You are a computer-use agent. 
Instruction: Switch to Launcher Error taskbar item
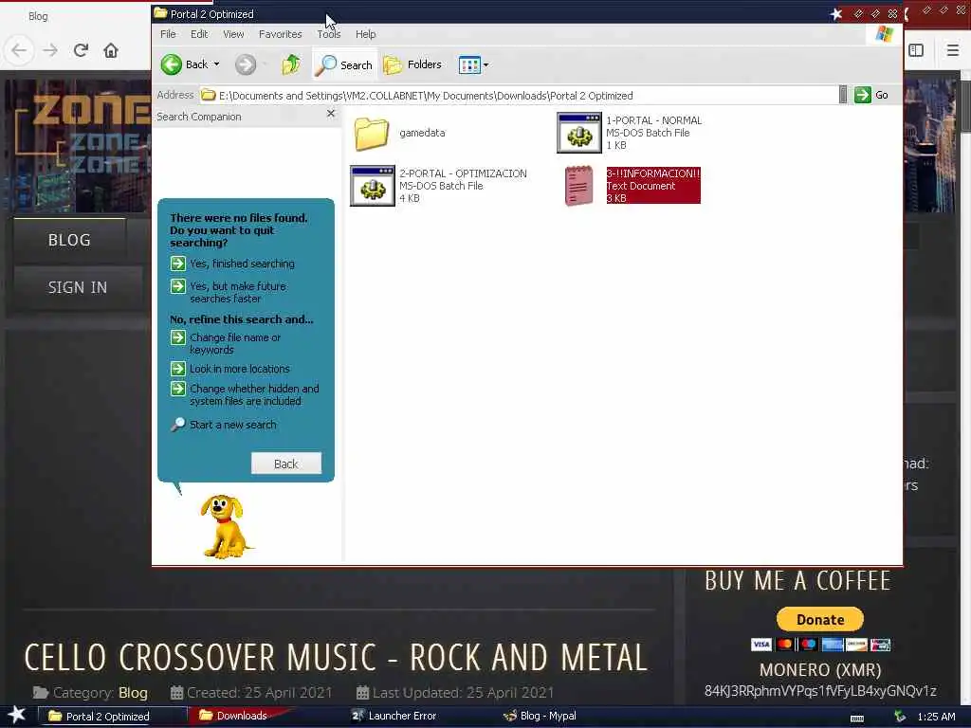point(394,716)
